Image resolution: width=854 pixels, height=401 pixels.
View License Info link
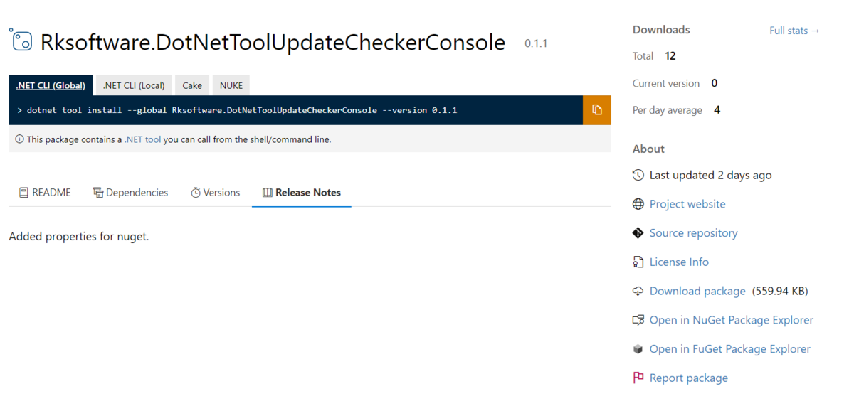pyautogui.click(x=679, y=262)
